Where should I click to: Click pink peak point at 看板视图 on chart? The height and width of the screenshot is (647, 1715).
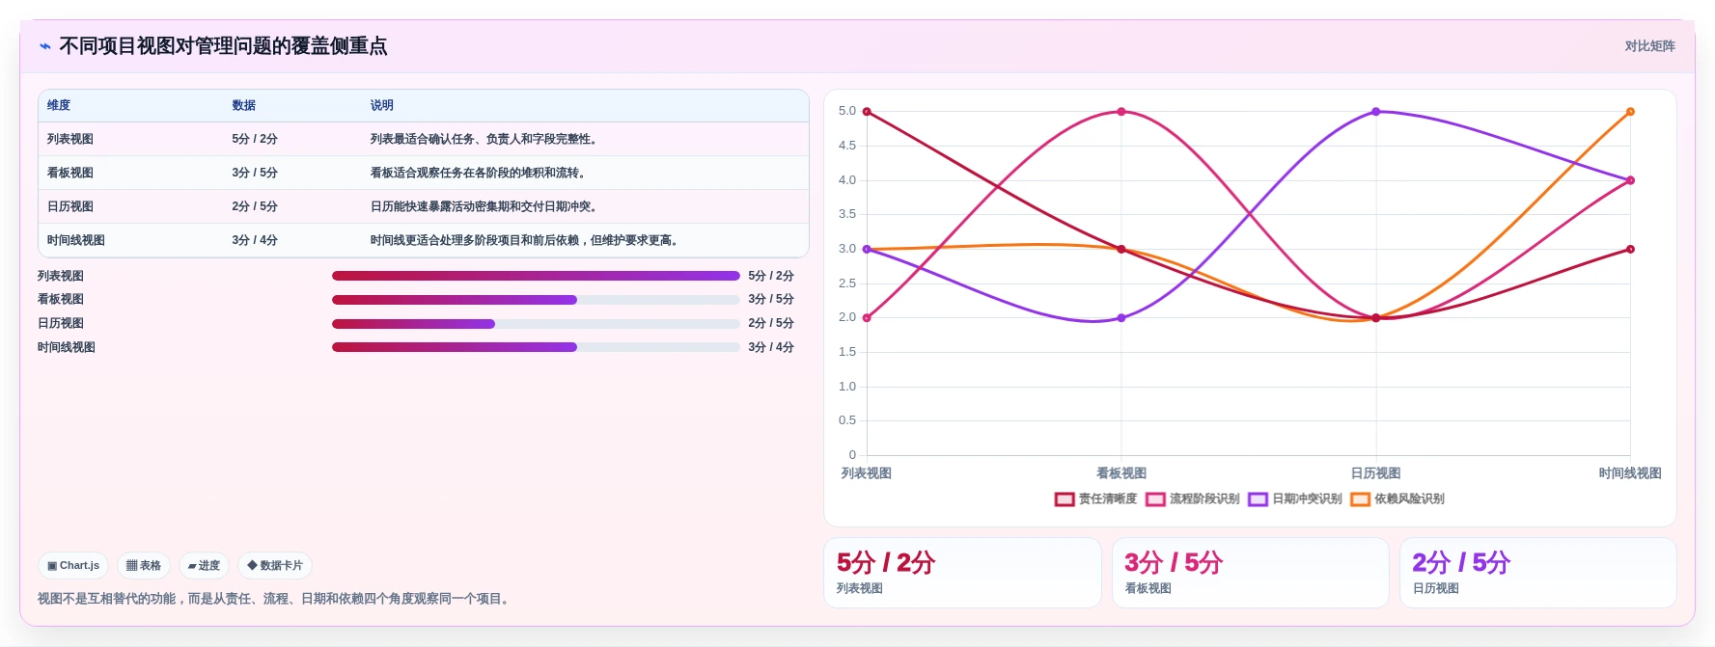tap(1121, 112)
